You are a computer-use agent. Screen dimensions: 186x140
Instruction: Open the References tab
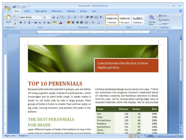coord(57,11)
